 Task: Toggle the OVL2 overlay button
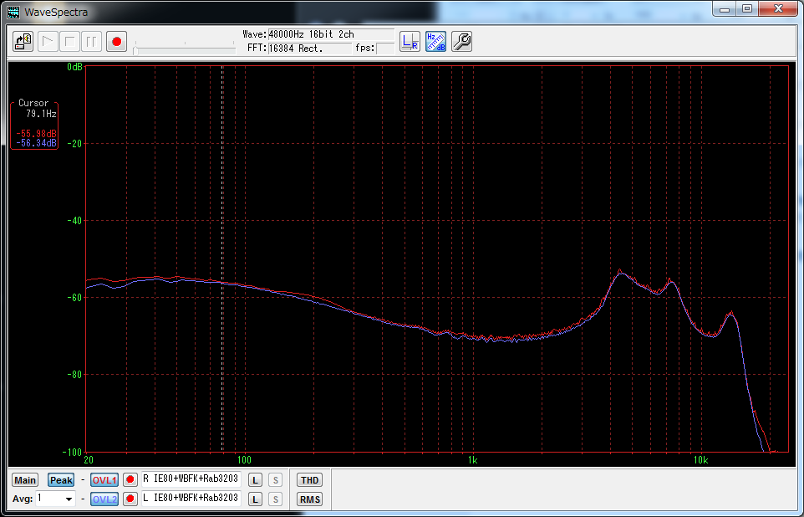tap(104, 499)
